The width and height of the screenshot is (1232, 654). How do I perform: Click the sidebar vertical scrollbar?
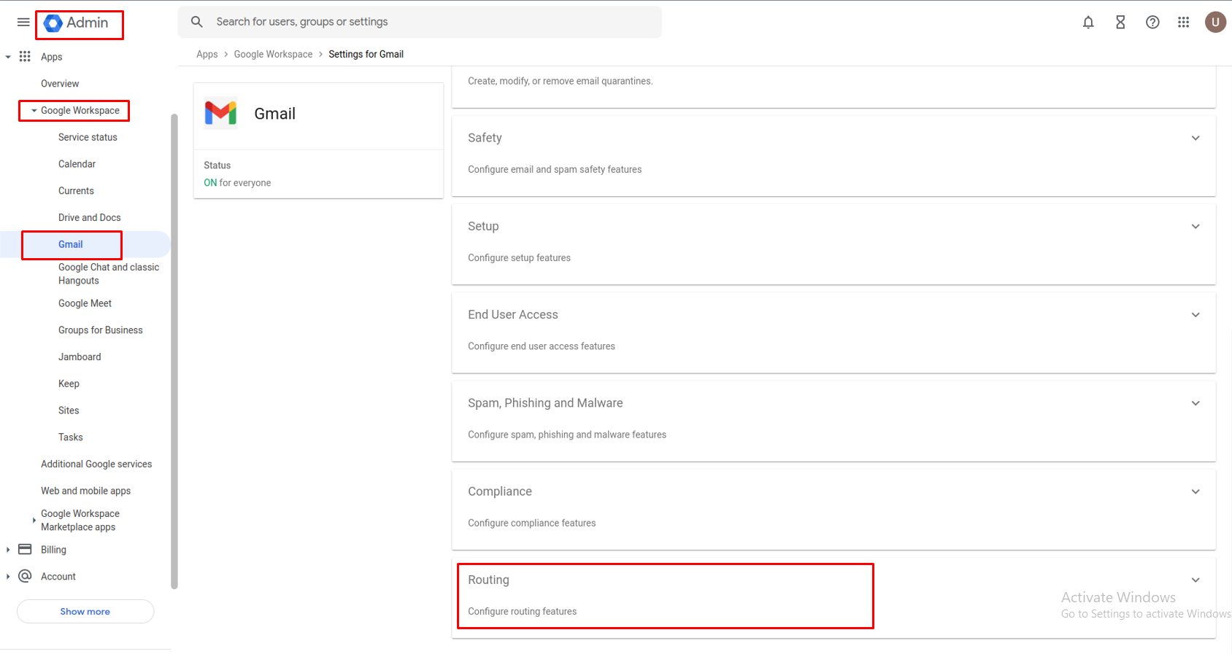[x=174, y=350]
